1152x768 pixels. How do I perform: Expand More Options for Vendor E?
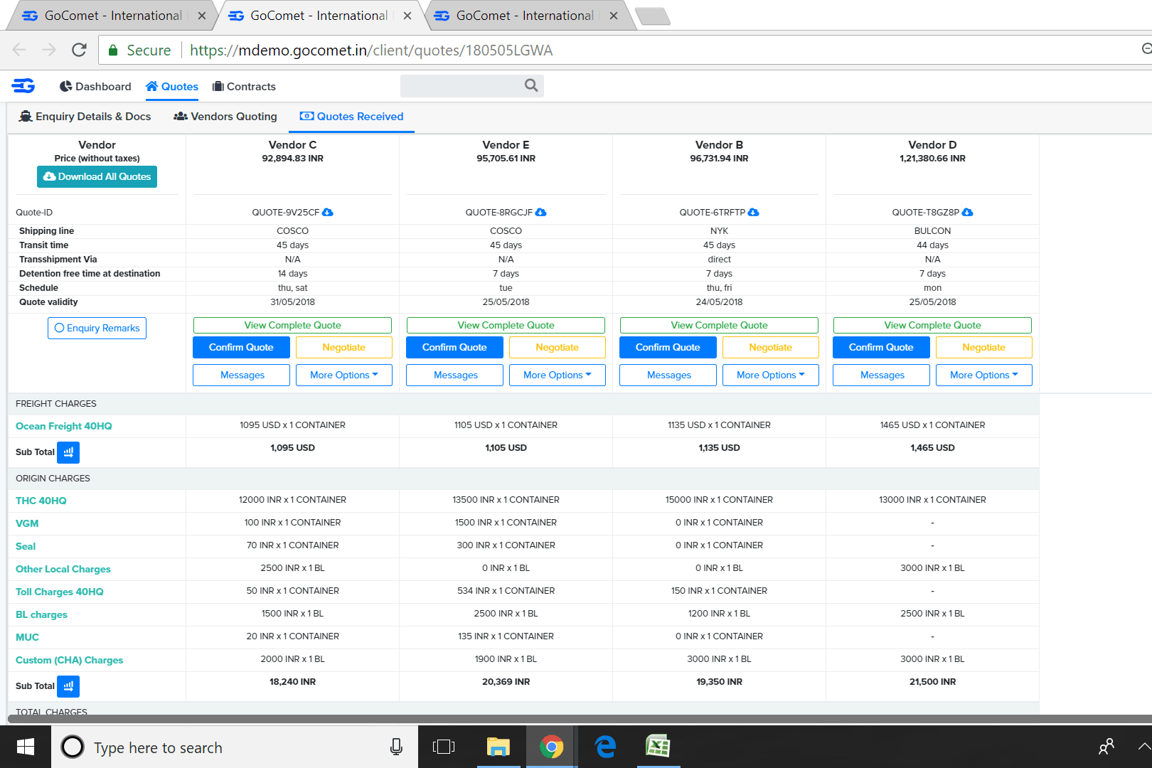[557, 375]
